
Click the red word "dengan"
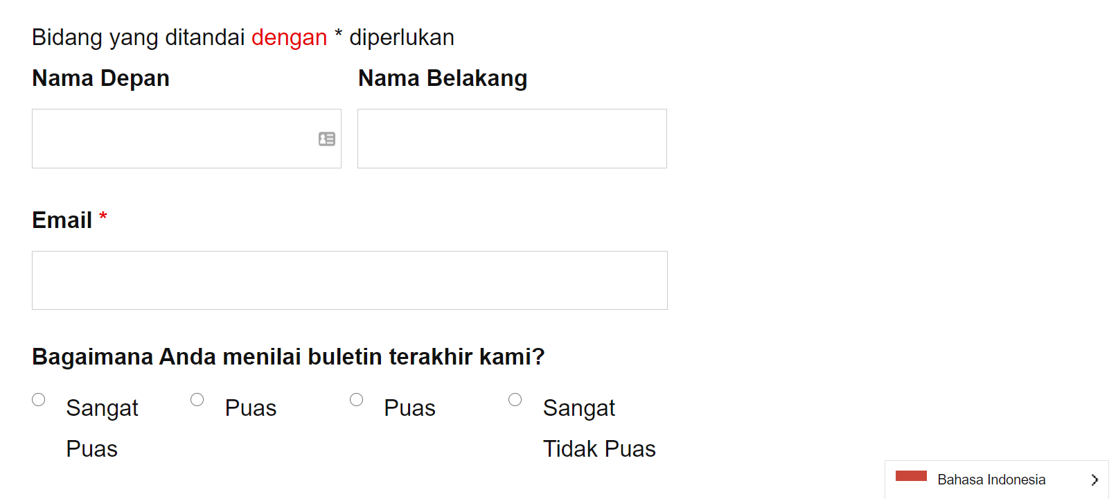click(x=289, y=37)
